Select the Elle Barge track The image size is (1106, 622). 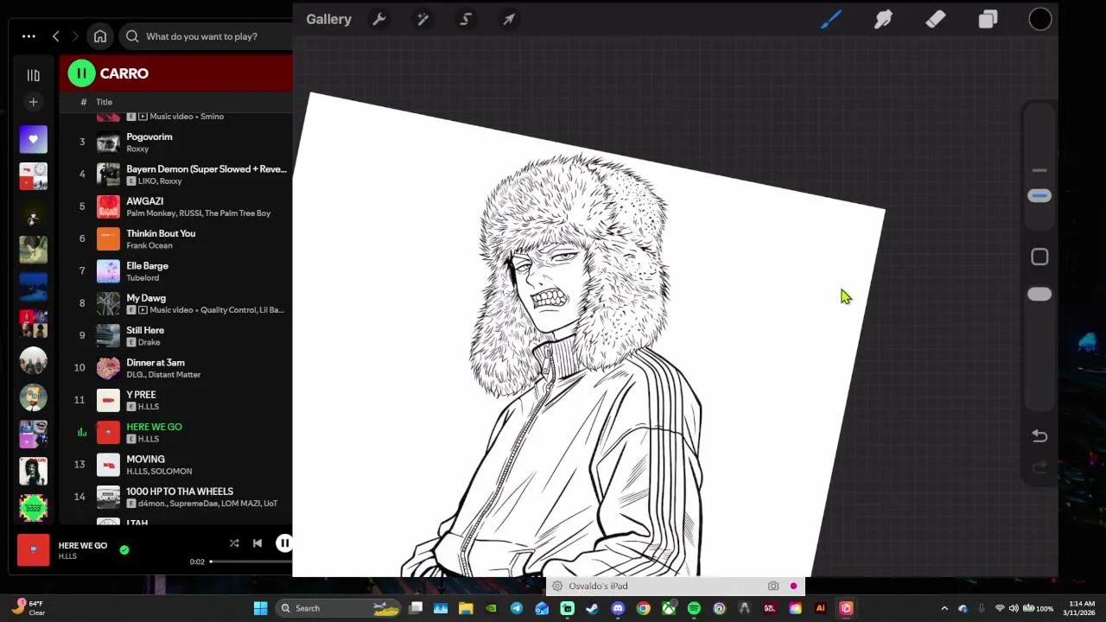[x=176, y=271]
